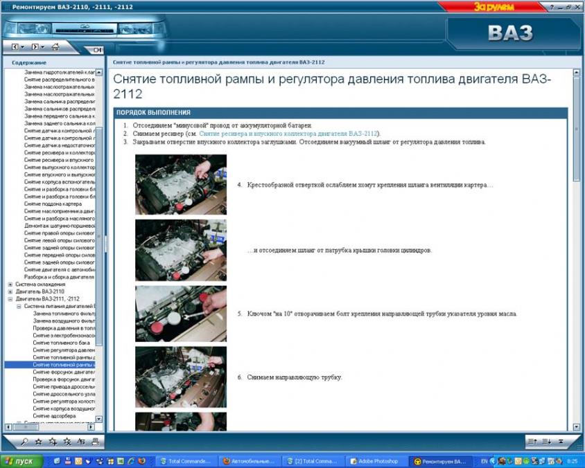Switch to the Ремонтируем ВАЗ taskbar button

point(439,461)
